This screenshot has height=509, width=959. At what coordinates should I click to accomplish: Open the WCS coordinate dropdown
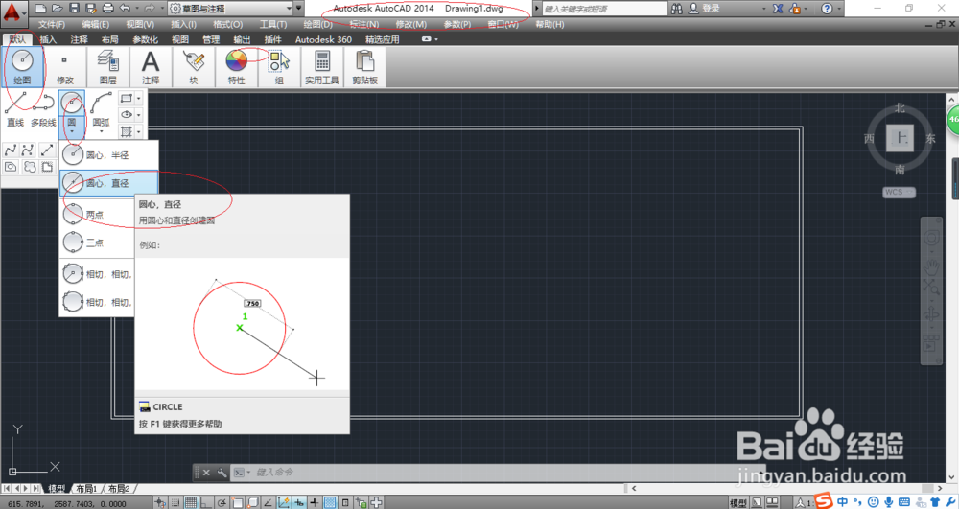[900, 192]
